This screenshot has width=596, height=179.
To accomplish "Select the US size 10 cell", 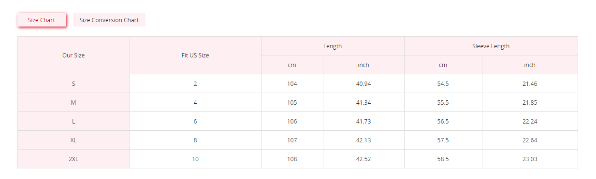I will (195, 159).
